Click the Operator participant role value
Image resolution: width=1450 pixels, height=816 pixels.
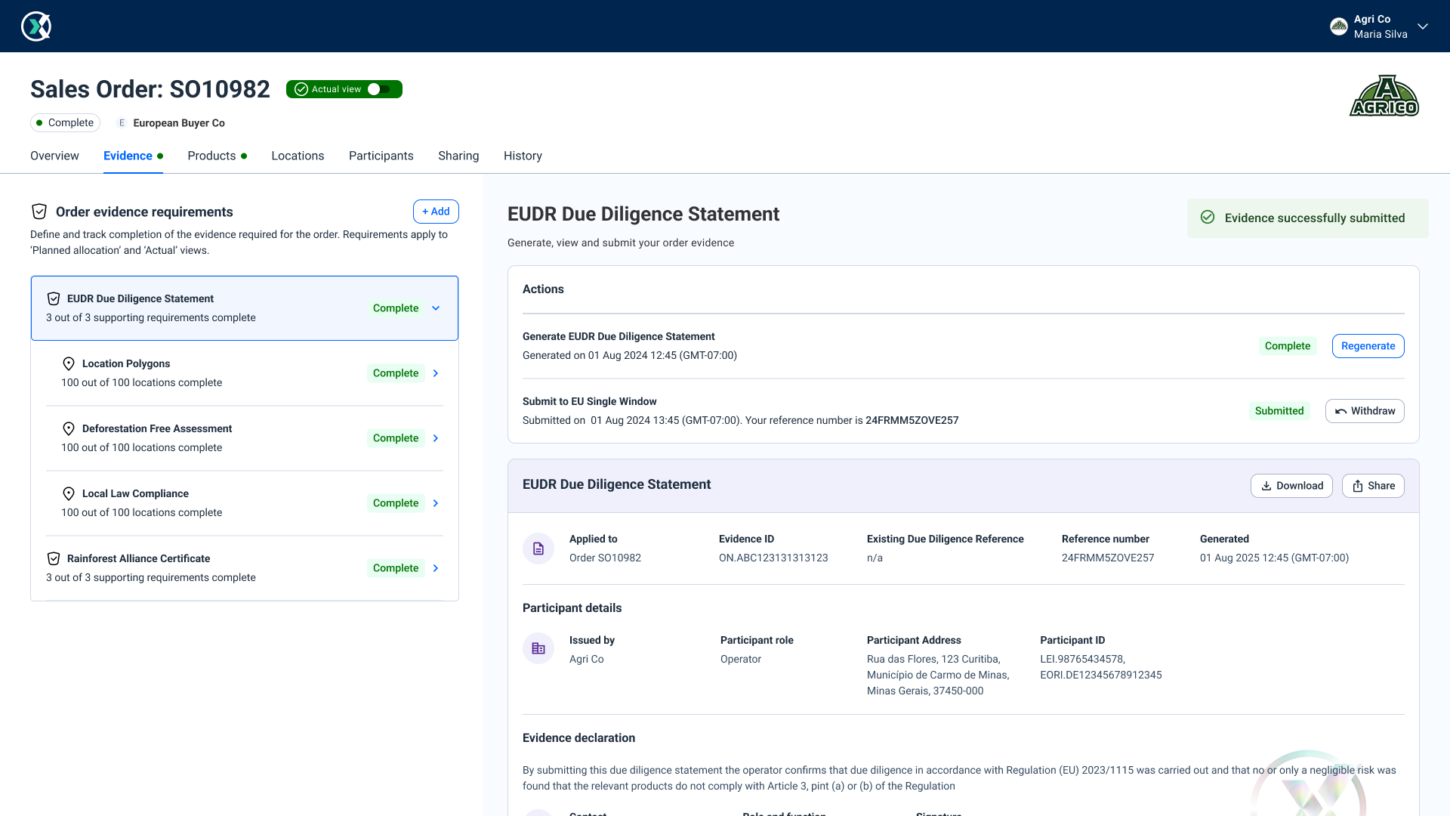tap(741, 660)
